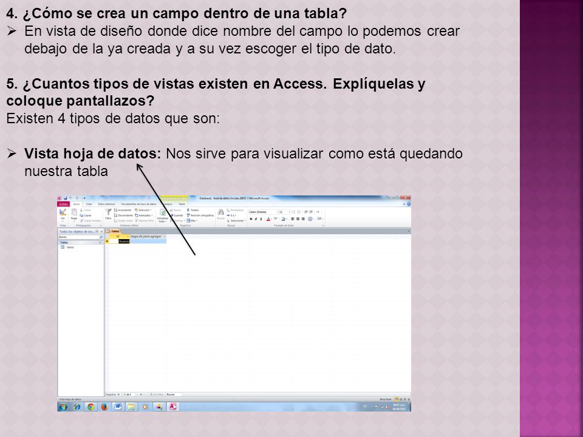Select the Tabla1 document tab

point(114,231)
